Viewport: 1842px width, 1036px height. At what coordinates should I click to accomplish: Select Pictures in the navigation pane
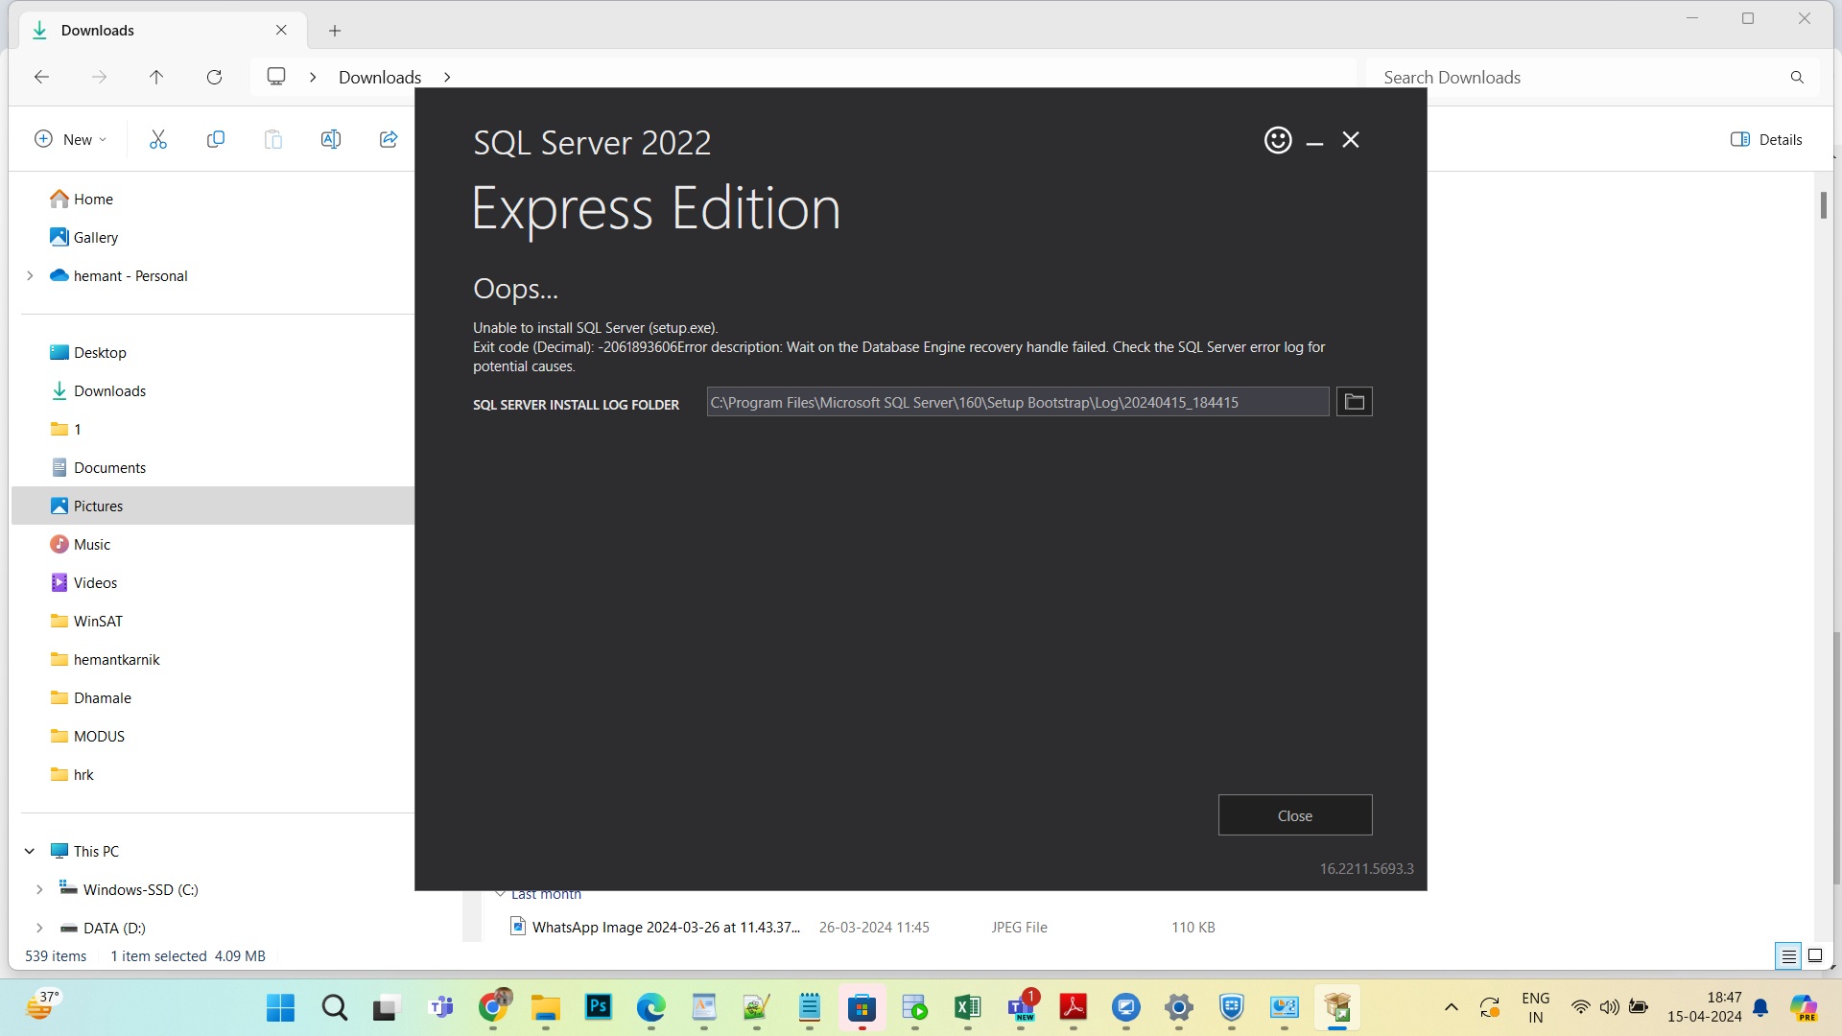point(99,506)
